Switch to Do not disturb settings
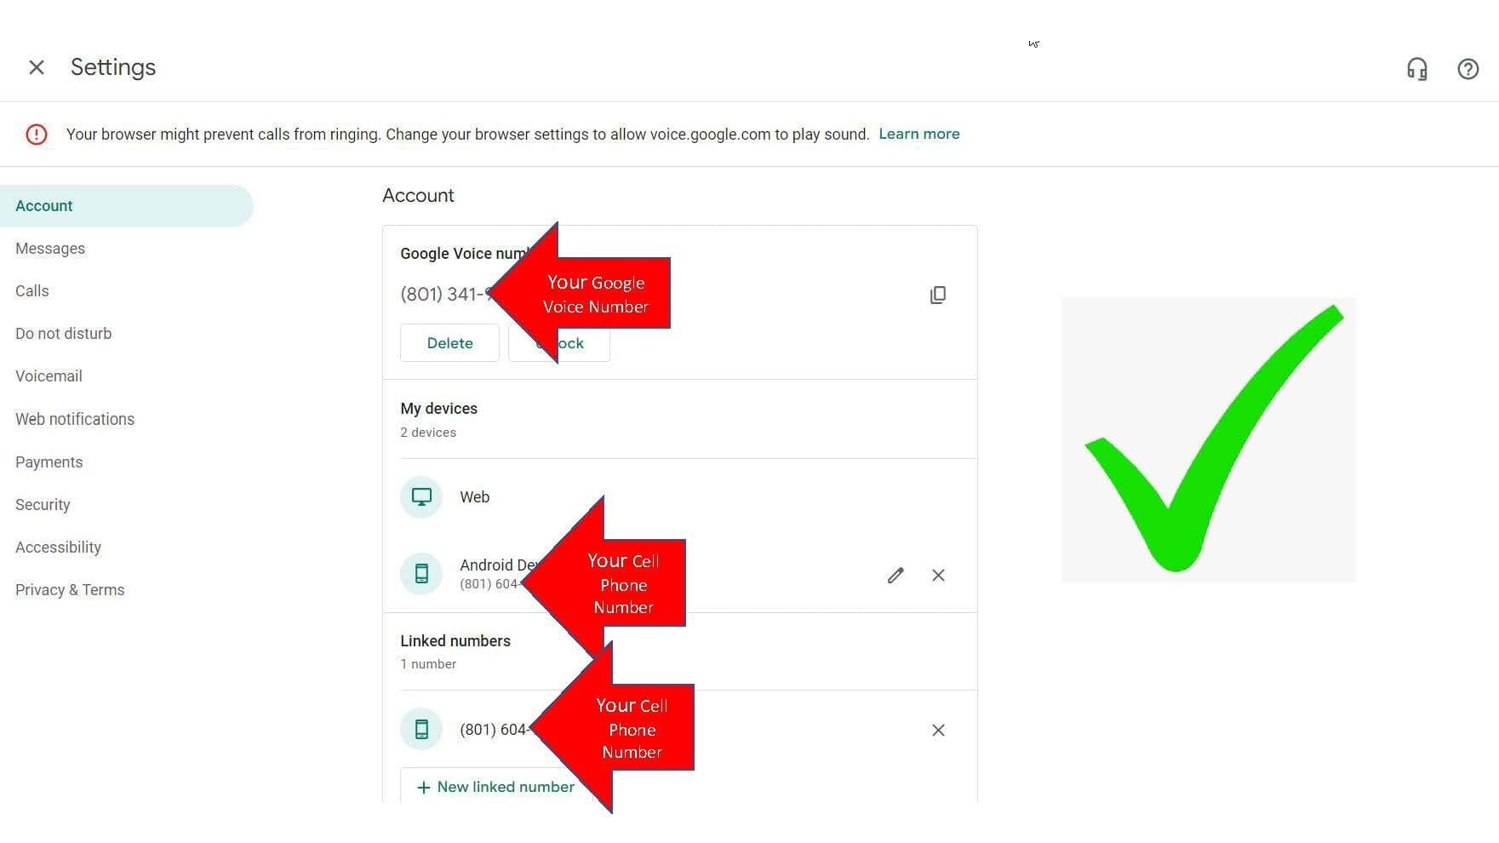1499x843 pixels. point(64,334)
